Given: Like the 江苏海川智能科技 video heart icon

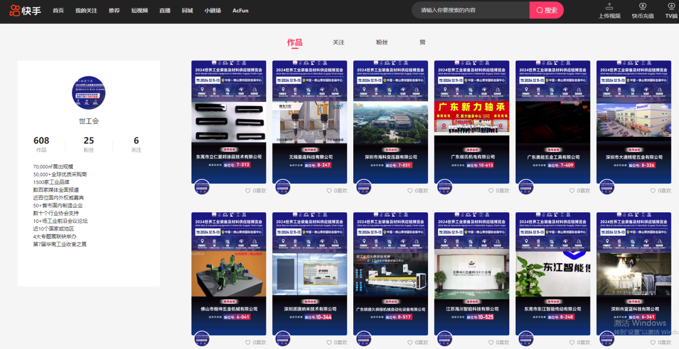Looking at the screenshot, I should click(x=491, y=343).
